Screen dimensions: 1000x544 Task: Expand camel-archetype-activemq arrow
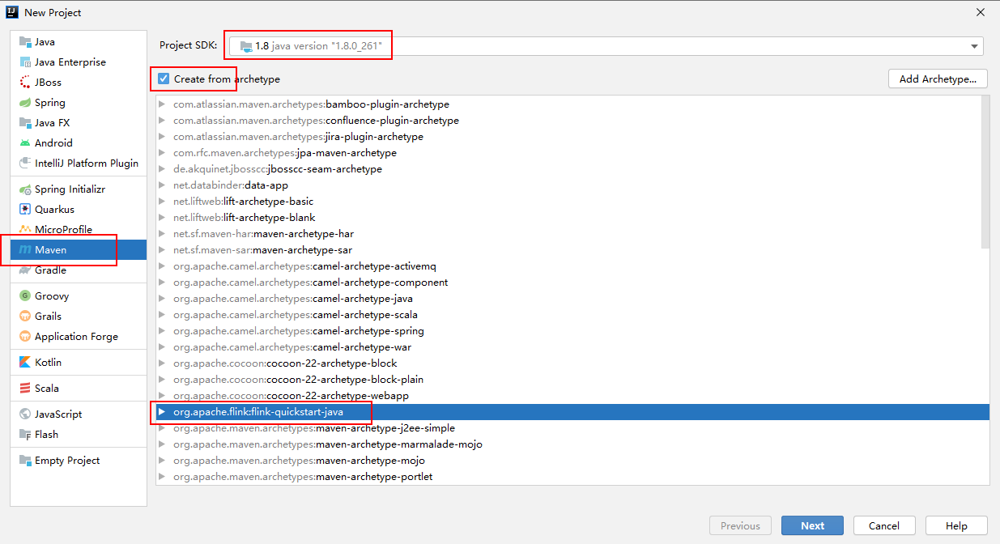tap(163, 266)
